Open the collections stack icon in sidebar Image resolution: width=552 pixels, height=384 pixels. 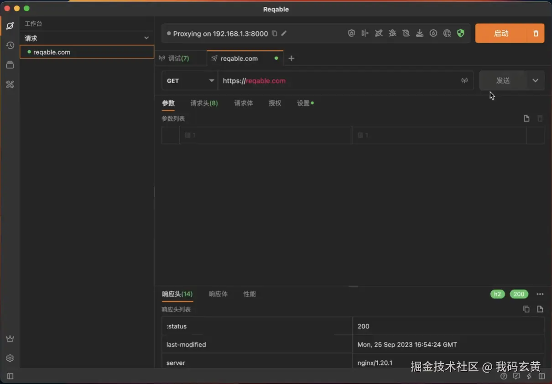click(x=10, y=65)
